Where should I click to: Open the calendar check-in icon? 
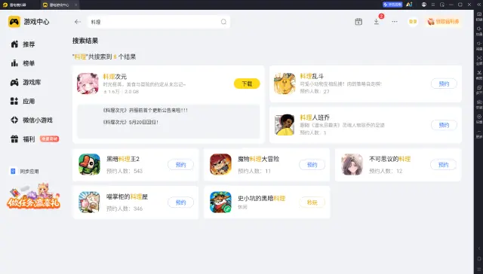pos(358,22)
